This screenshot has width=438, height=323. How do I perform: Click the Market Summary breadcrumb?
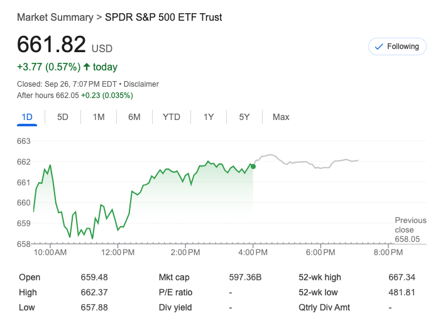click(x=55, y=17)
